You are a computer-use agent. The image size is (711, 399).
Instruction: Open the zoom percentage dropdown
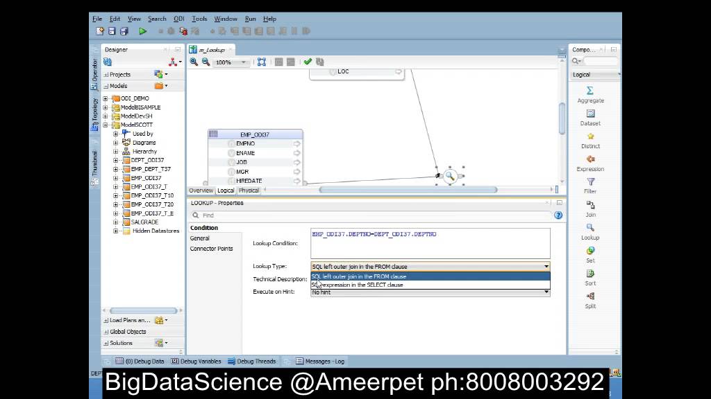[244, 62]
